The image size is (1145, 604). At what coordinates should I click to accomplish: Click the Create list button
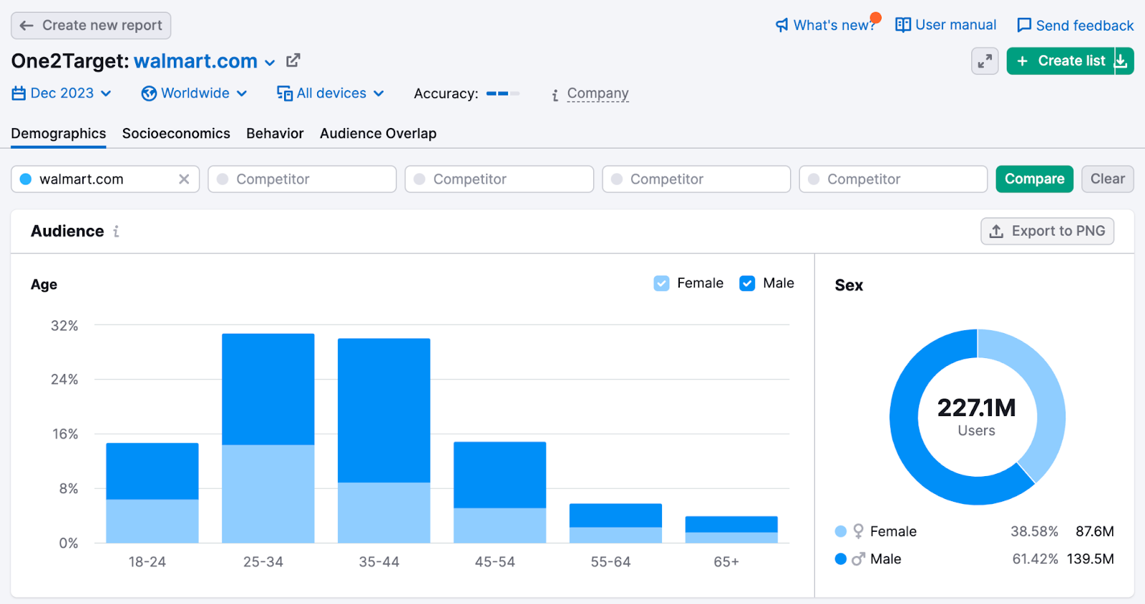tap(1061, 61)
